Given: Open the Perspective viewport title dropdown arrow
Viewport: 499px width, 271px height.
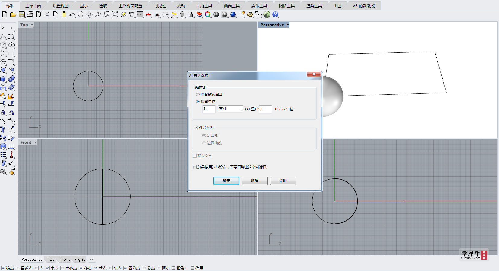Looking at the screenshot, I should click(x=288, y=25).
